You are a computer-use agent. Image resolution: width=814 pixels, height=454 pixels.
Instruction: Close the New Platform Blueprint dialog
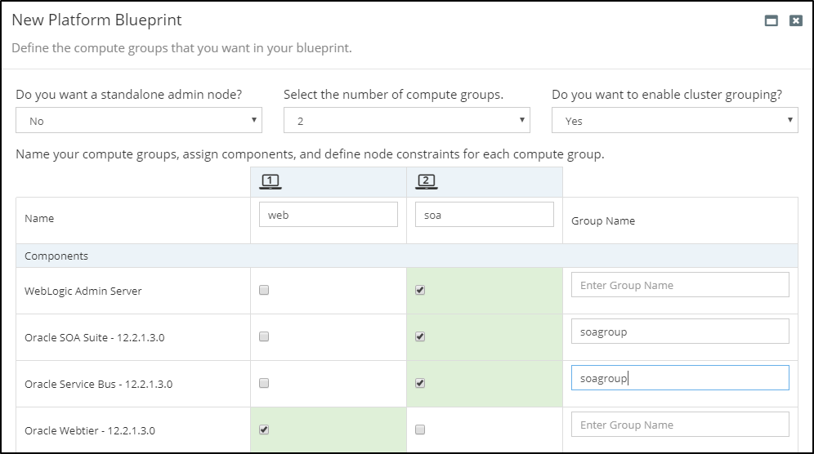[x=795, y=21]
